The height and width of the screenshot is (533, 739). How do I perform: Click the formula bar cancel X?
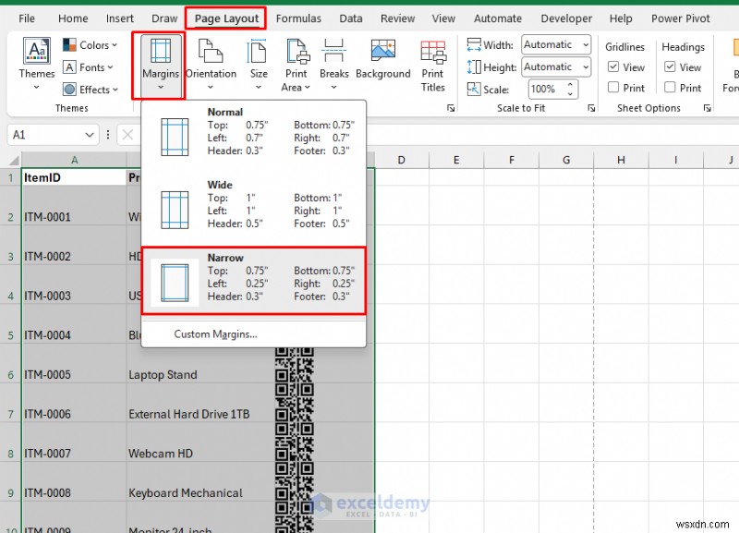[x=127, y=135]
